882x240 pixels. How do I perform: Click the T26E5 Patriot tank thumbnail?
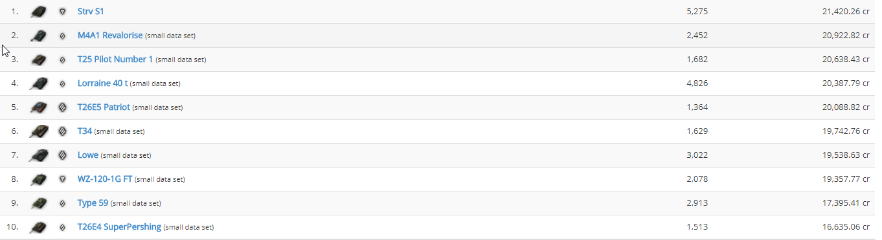[40, 107]
